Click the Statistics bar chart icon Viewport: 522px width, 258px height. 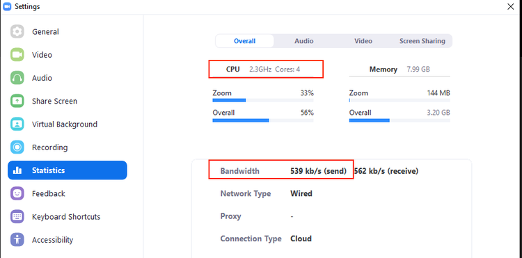click(x=17, y=170)
